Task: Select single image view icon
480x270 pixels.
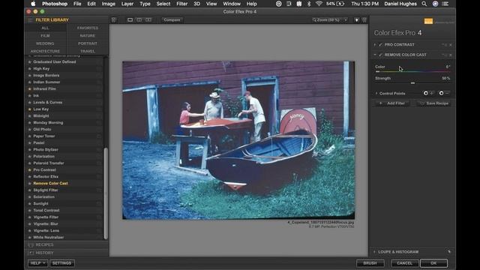Action: [x=130, y=20]
